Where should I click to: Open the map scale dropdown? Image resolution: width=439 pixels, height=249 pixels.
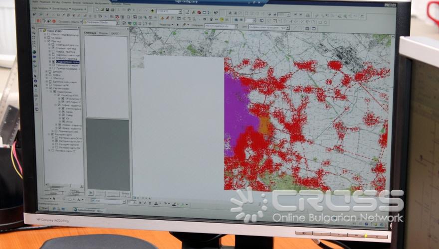tap(180, 11)
